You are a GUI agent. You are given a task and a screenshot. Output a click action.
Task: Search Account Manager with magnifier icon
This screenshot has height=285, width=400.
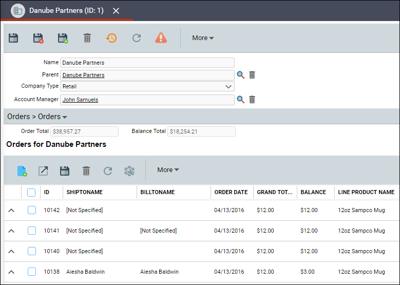click(x=240, y=100)
